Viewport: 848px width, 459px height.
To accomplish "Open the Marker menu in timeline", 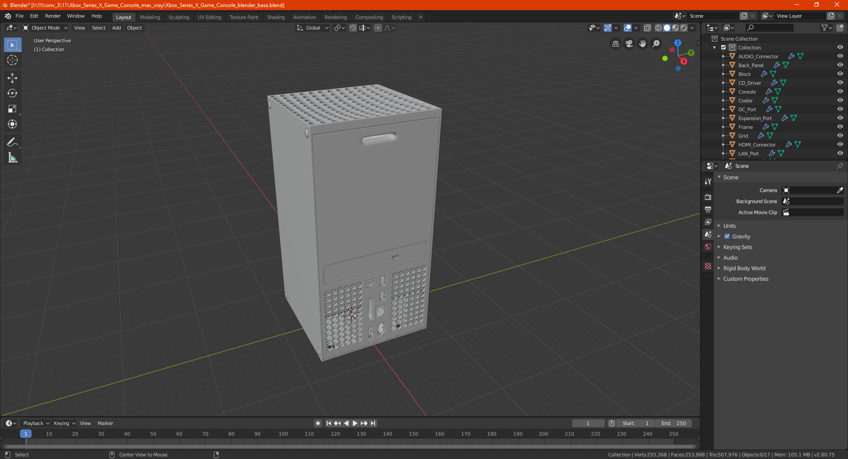I will click(105, 423).
